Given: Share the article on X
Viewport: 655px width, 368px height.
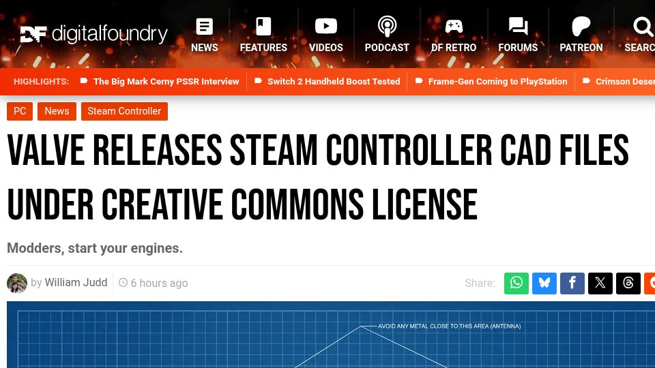Looking at the screenshot, I should click(600, 283).
